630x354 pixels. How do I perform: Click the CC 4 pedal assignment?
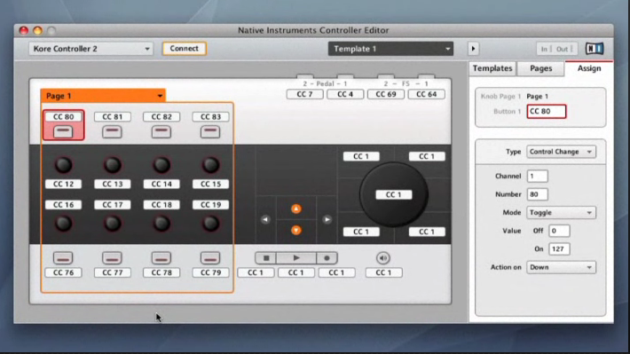(345, 94)
